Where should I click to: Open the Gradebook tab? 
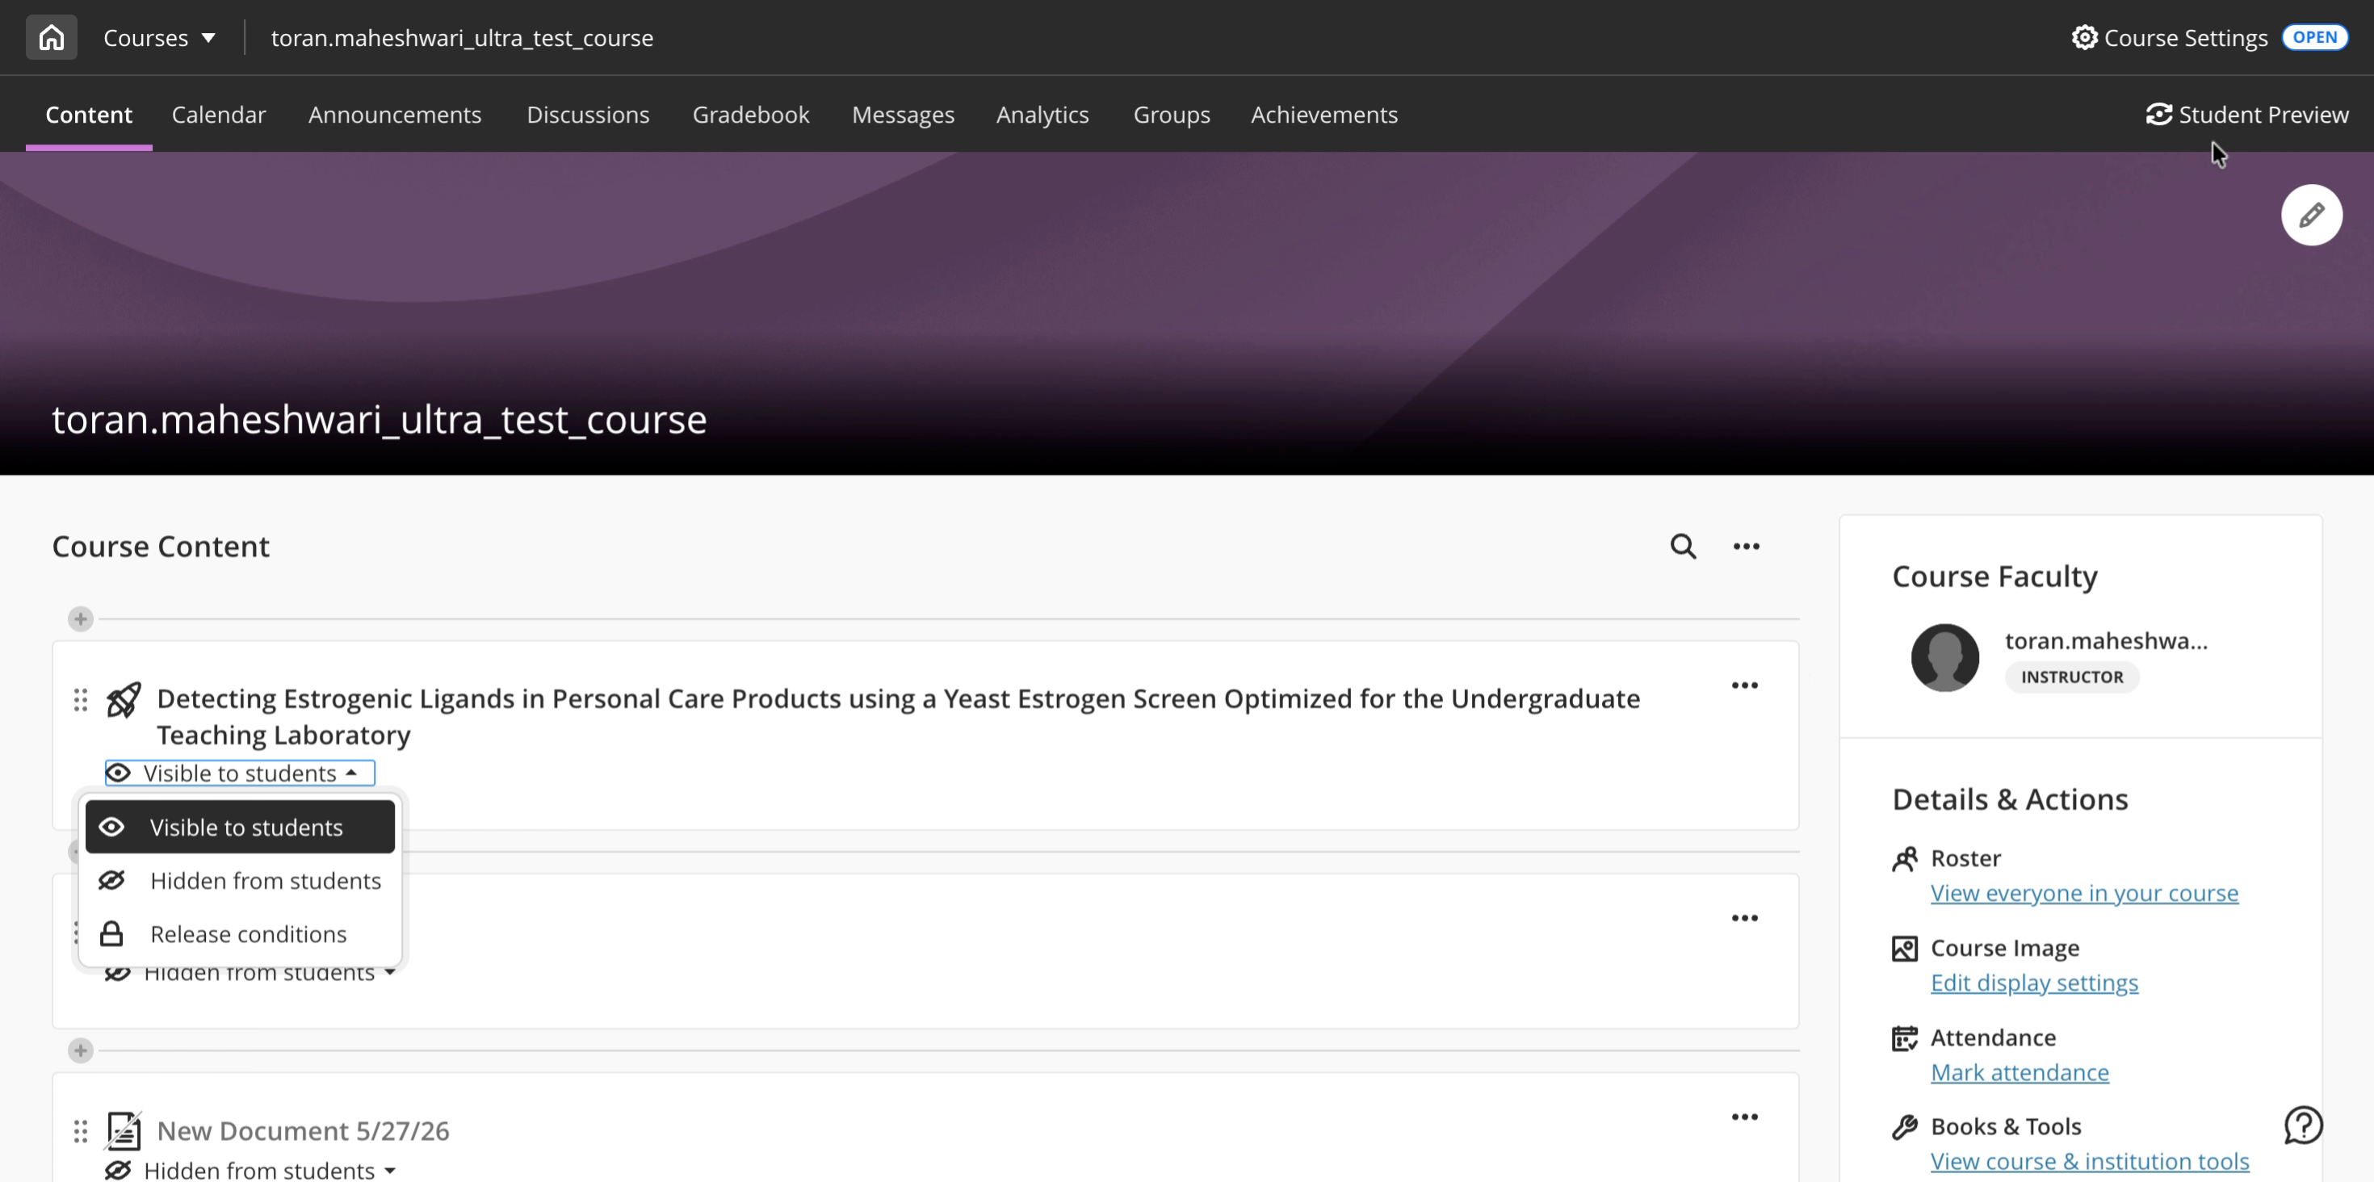[x=750, y=114]
